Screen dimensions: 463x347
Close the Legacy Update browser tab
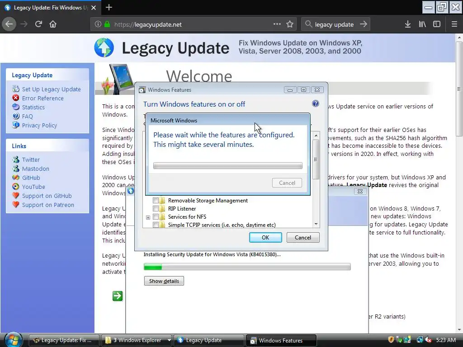tap(94, 8)
